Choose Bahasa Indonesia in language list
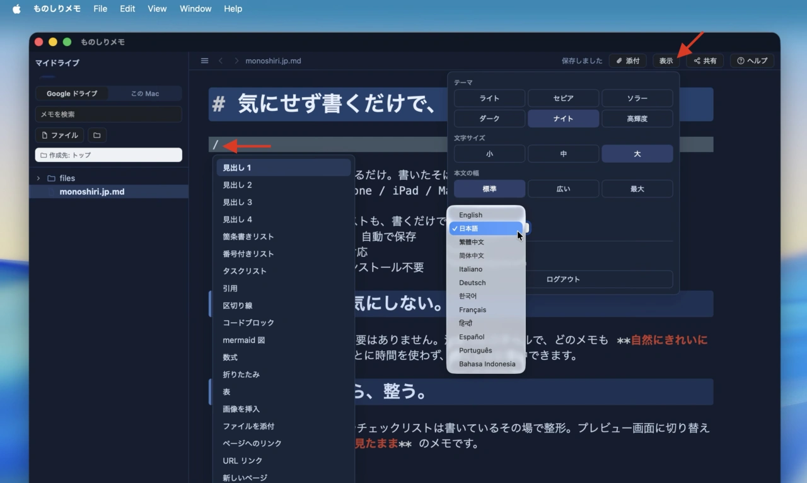The image size is (807, 483). pyautogui.click(x=486, y=364)
